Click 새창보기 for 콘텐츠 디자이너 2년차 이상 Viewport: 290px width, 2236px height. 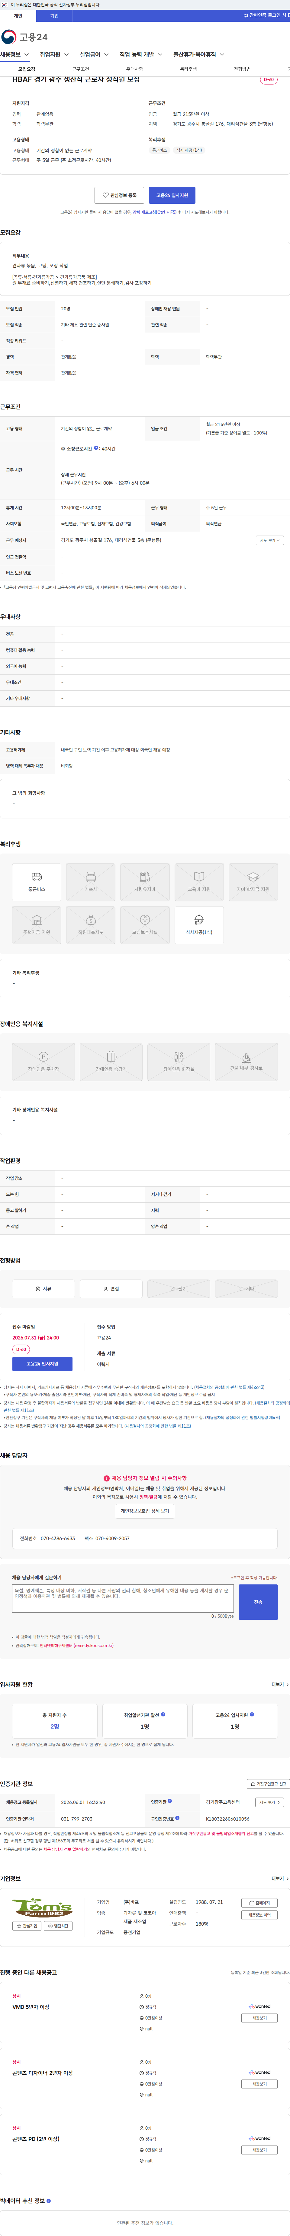click(260, 2084)
